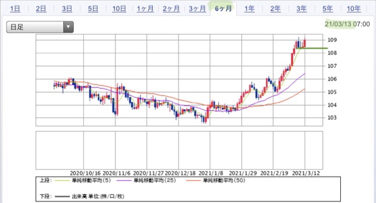Click the green line swatch for 単純移動平均(5)
The height and width of the screenshot is (203, 376).
coord(62,180)
